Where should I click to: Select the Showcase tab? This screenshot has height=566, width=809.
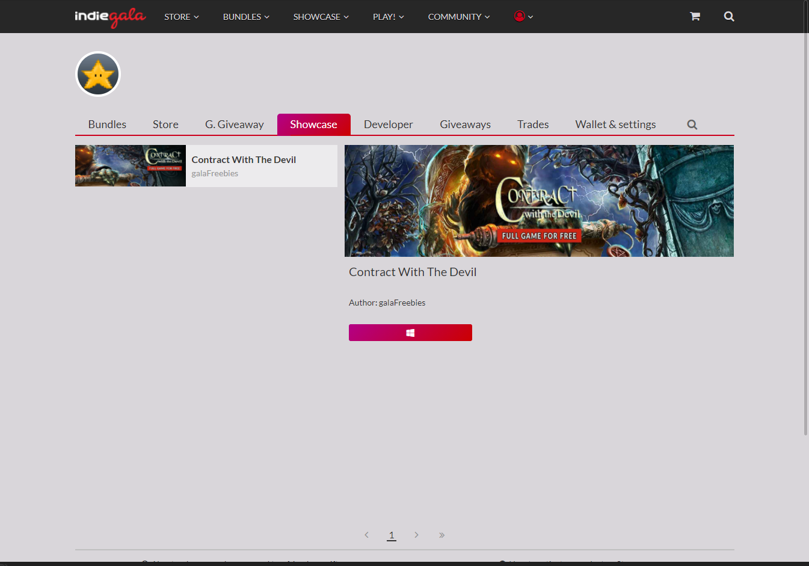click(314, 125)
